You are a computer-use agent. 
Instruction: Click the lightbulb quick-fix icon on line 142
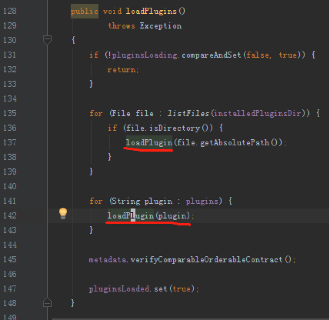click(63, 214)
